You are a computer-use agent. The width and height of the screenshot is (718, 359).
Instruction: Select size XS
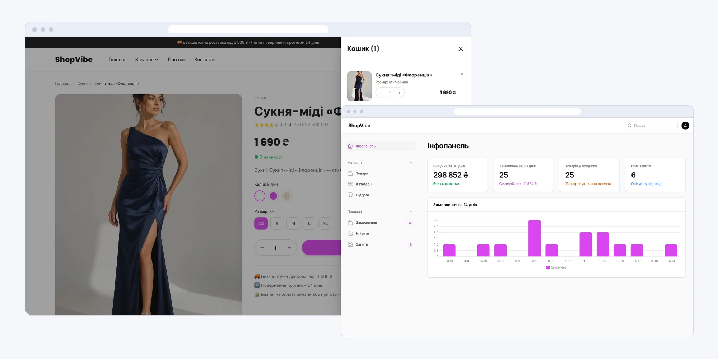(261, 223)
